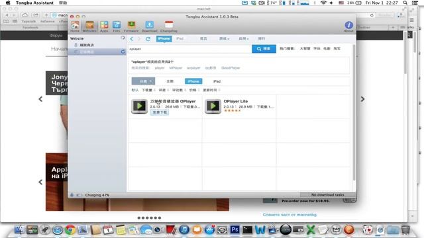424x238 pixels.
Task: Open the rankings tab in navigation bar
Action: click(x=262, y=39)
